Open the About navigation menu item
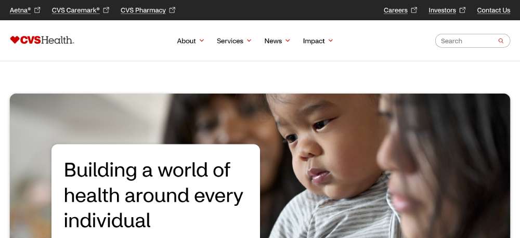The width and height of the screenshot is (520, 238). click(186, 41)
